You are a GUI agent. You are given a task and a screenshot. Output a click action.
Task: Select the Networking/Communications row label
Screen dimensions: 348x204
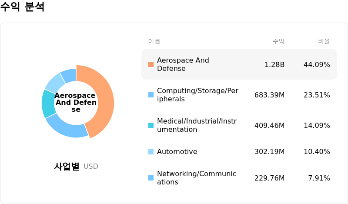tap(197, 178)
